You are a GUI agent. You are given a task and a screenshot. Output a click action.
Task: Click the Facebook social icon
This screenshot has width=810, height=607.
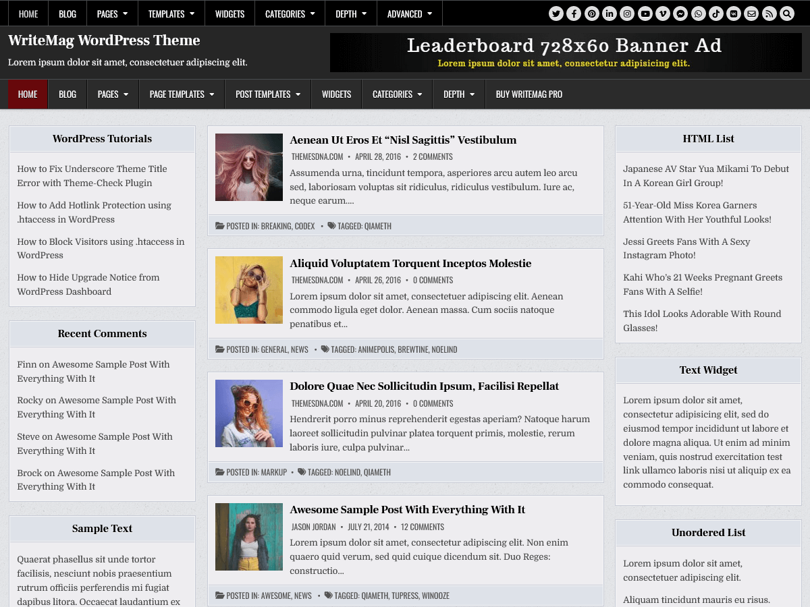point(574,13)
